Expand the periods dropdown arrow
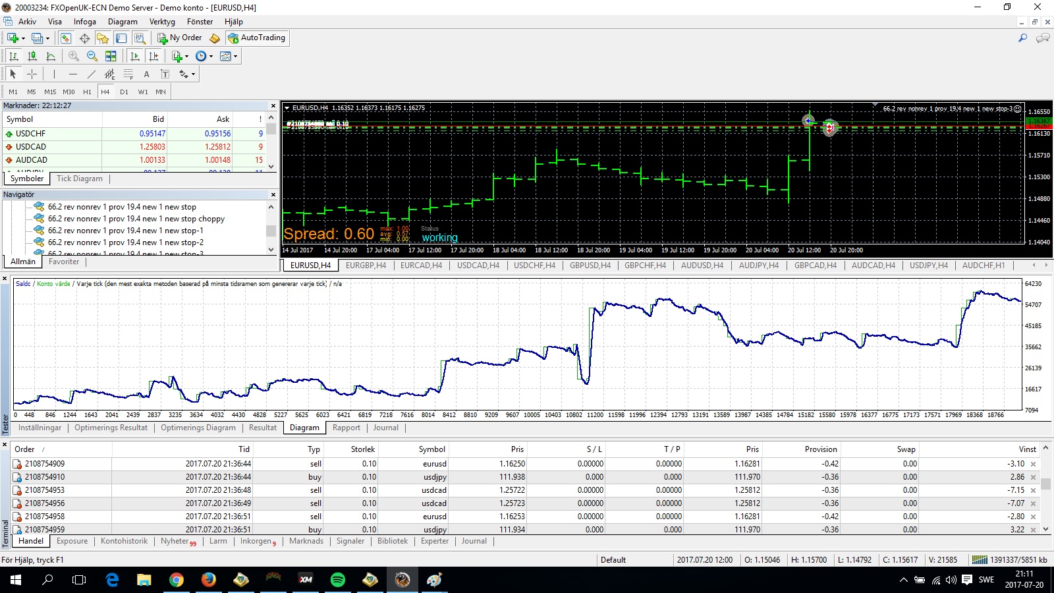The width and height of the screenshot is (1054, 593). click(x=211, y=56)
